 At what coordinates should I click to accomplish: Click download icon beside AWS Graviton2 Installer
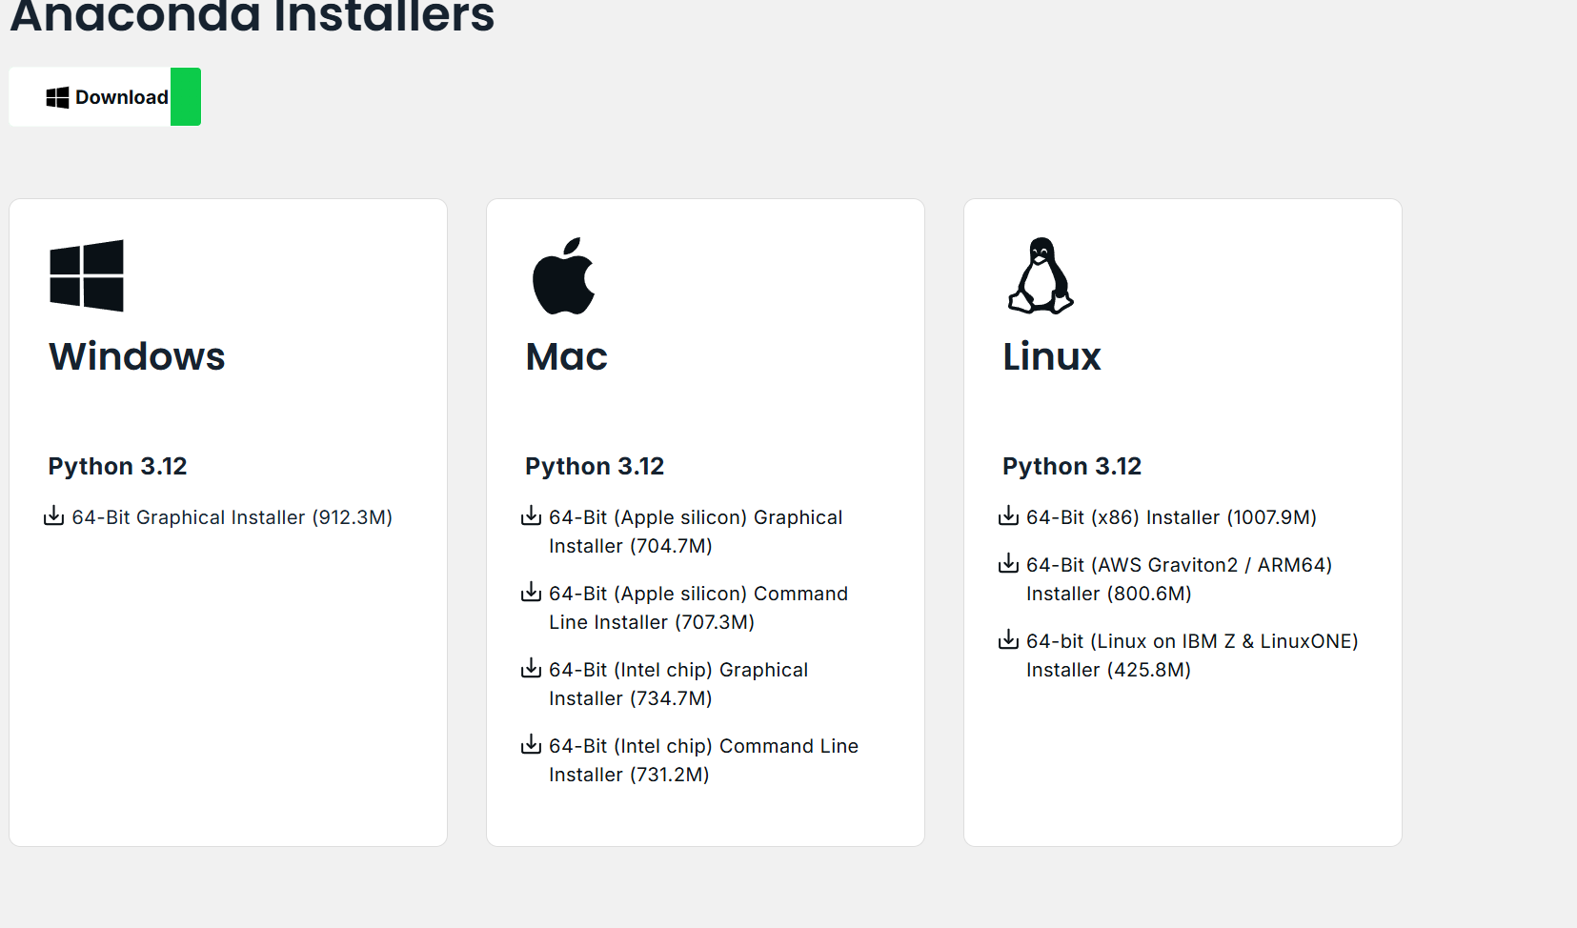[1009, 563]
